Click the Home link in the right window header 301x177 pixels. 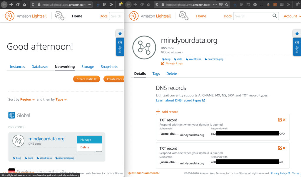pos(201,16)
